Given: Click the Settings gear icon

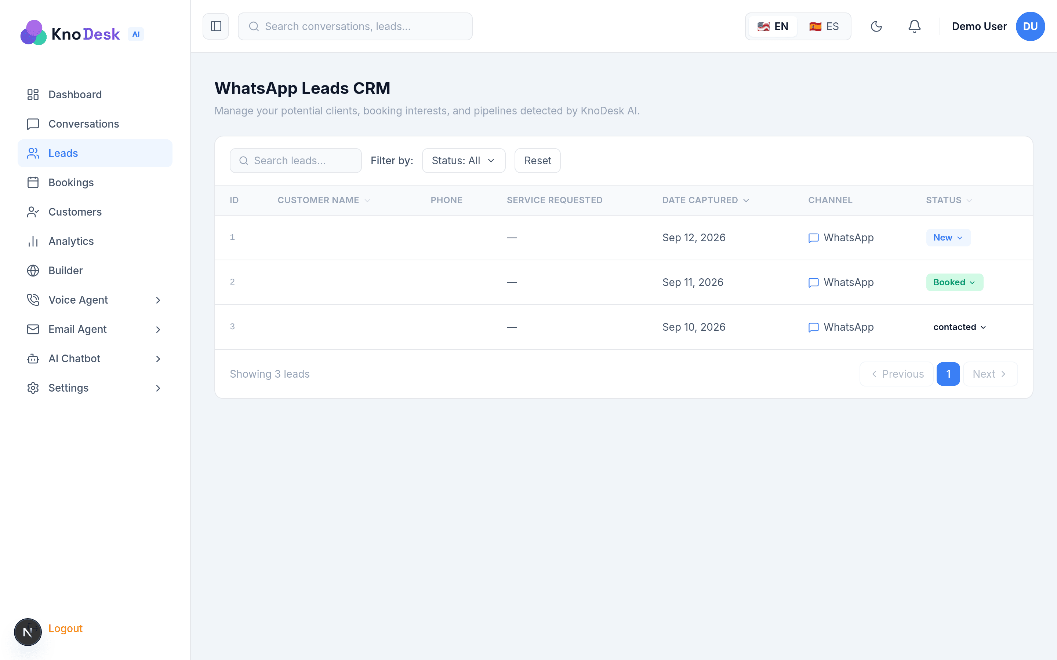Looking at the screenshot, I should pos(33,388).
